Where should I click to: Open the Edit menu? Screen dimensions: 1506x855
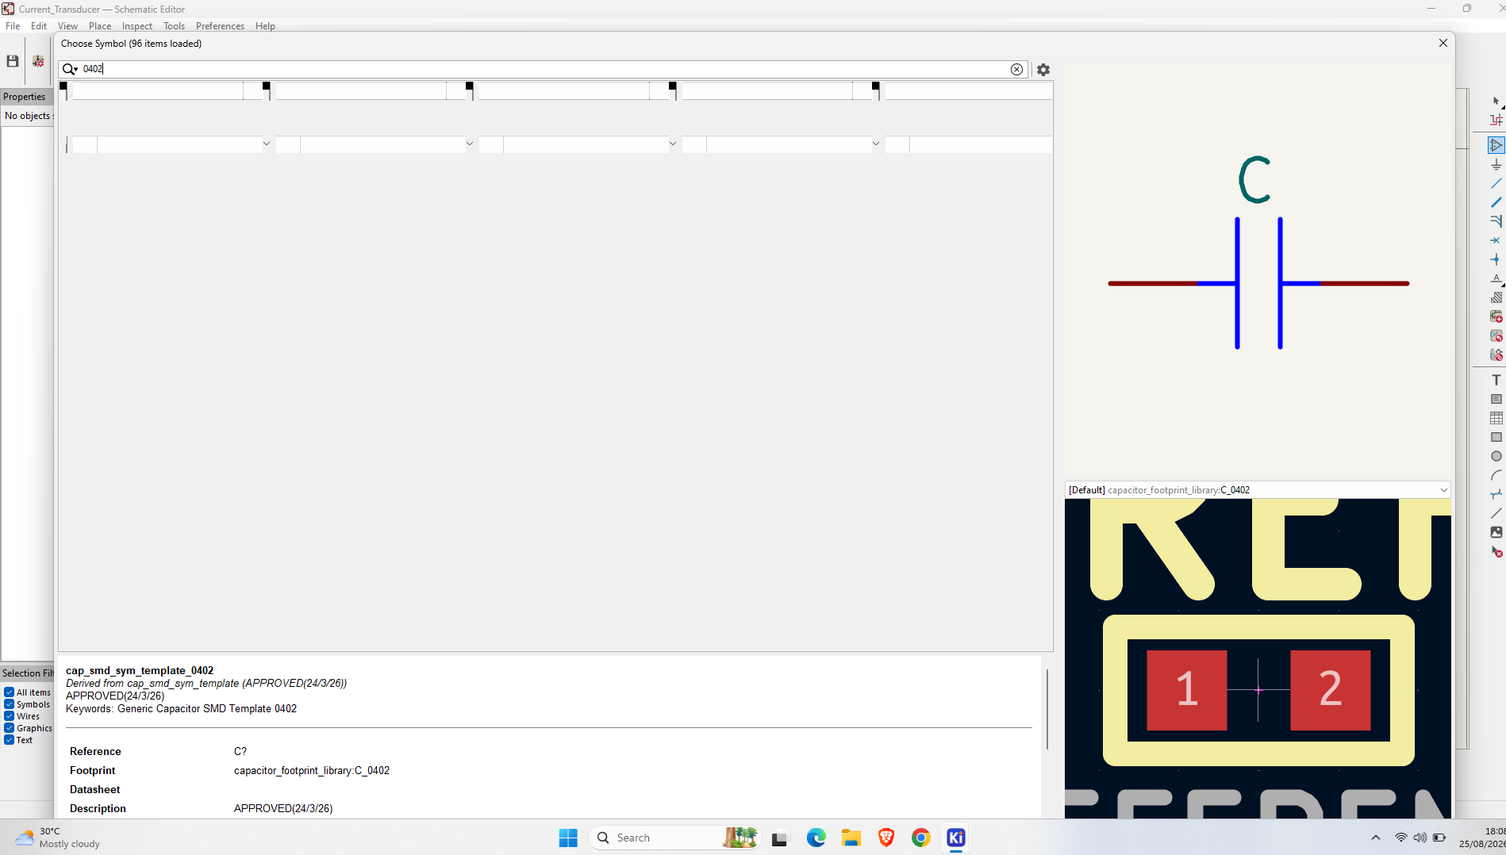click(x=39, y=26)
